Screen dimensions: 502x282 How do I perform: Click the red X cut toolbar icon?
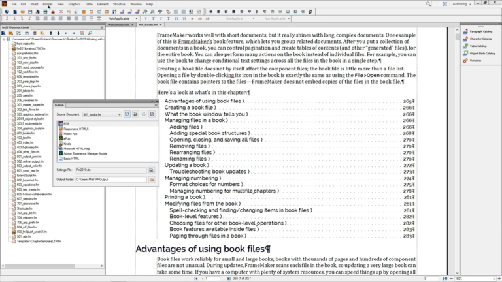tap(61, 12)
